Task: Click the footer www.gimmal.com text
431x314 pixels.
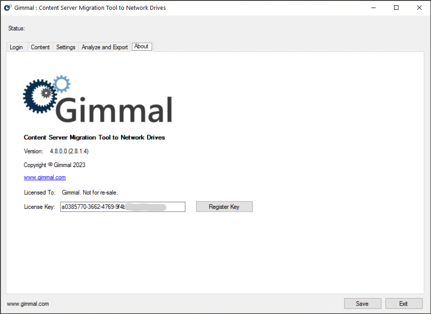Action: point(28,304)
